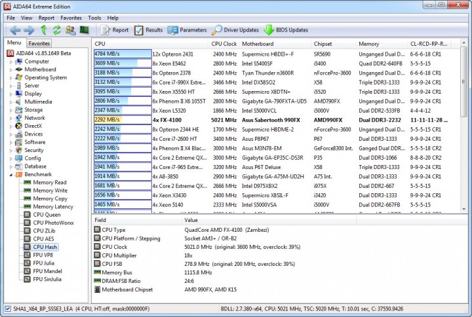Screen dimensions: 472x317
Task: Switch to the Favorites tab
Action: [x=39, y=43]
